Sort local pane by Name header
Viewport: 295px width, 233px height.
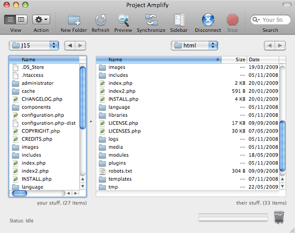(44, 60)
